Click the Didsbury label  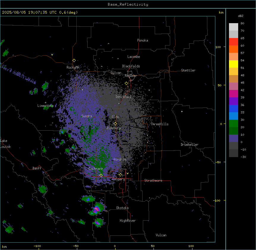coord(114,128)
